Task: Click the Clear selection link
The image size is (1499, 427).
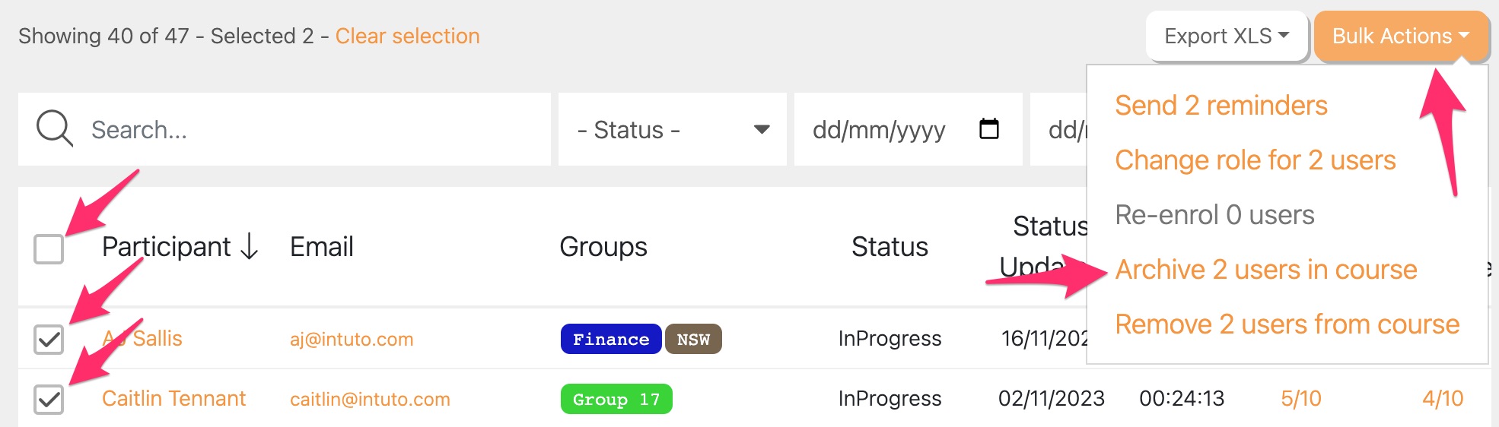Action: click(407, 36)
